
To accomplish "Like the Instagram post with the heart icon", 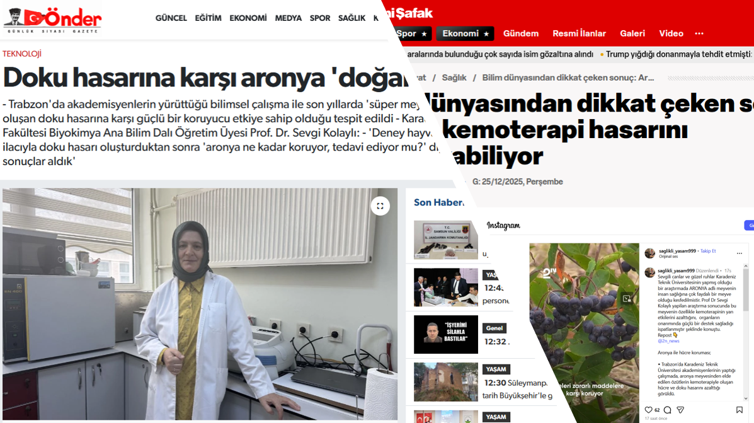I will [x=648, y=410].
